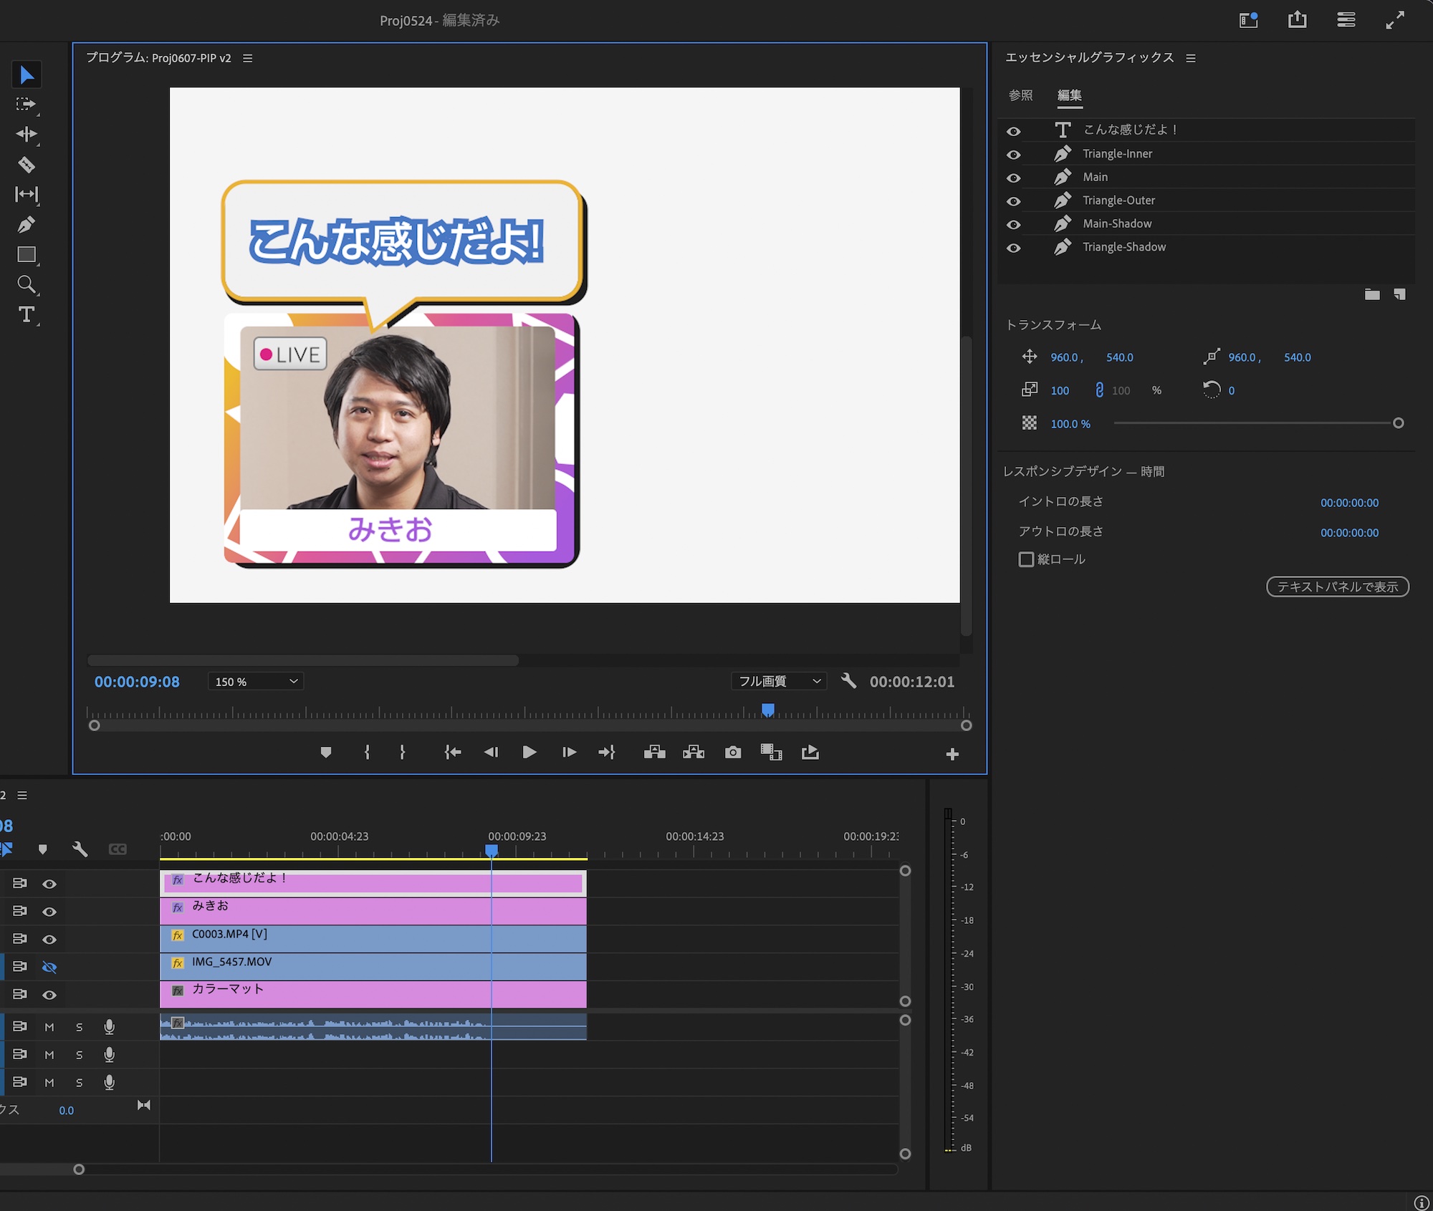
Task: Select the Ripple Edit tool
Action: point(26,135)
